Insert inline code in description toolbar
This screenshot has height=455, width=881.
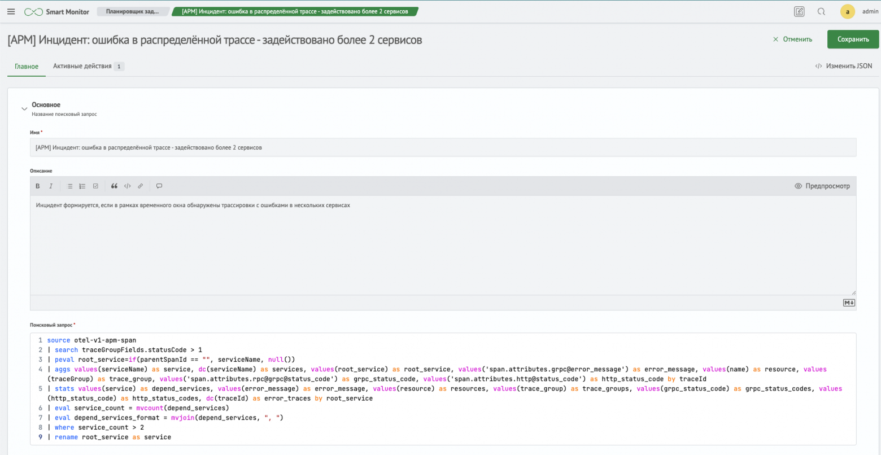coord(127,186)
